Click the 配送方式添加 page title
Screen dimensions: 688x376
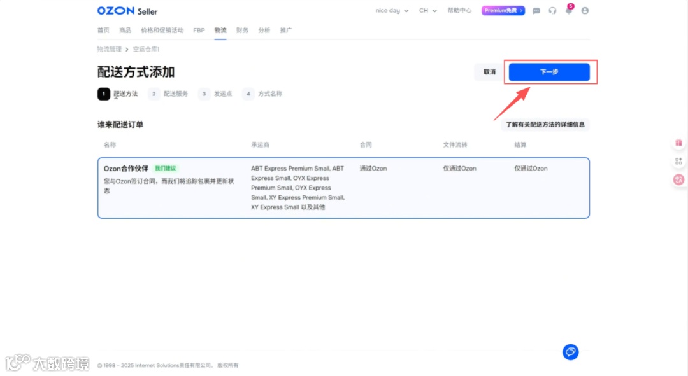136,72
